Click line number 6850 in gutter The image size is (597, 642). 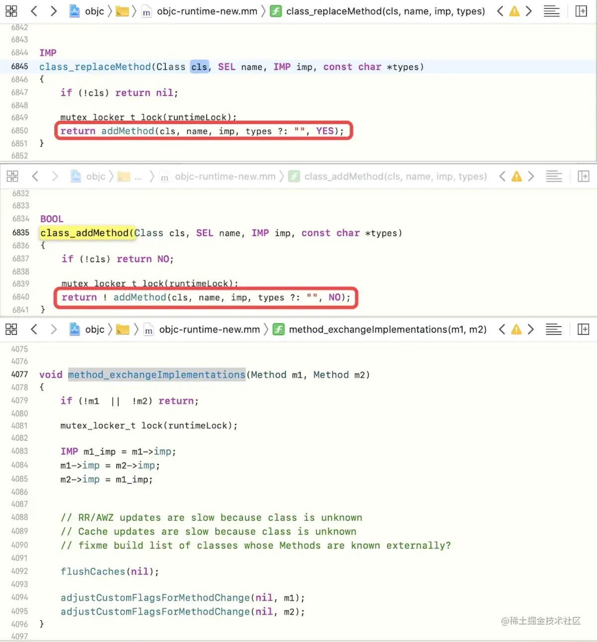pos(20,131)
